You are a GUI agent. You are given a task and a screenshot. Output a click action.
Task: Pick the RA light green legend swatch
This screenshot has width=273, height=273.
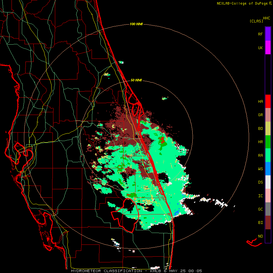(x=268, y=155)
